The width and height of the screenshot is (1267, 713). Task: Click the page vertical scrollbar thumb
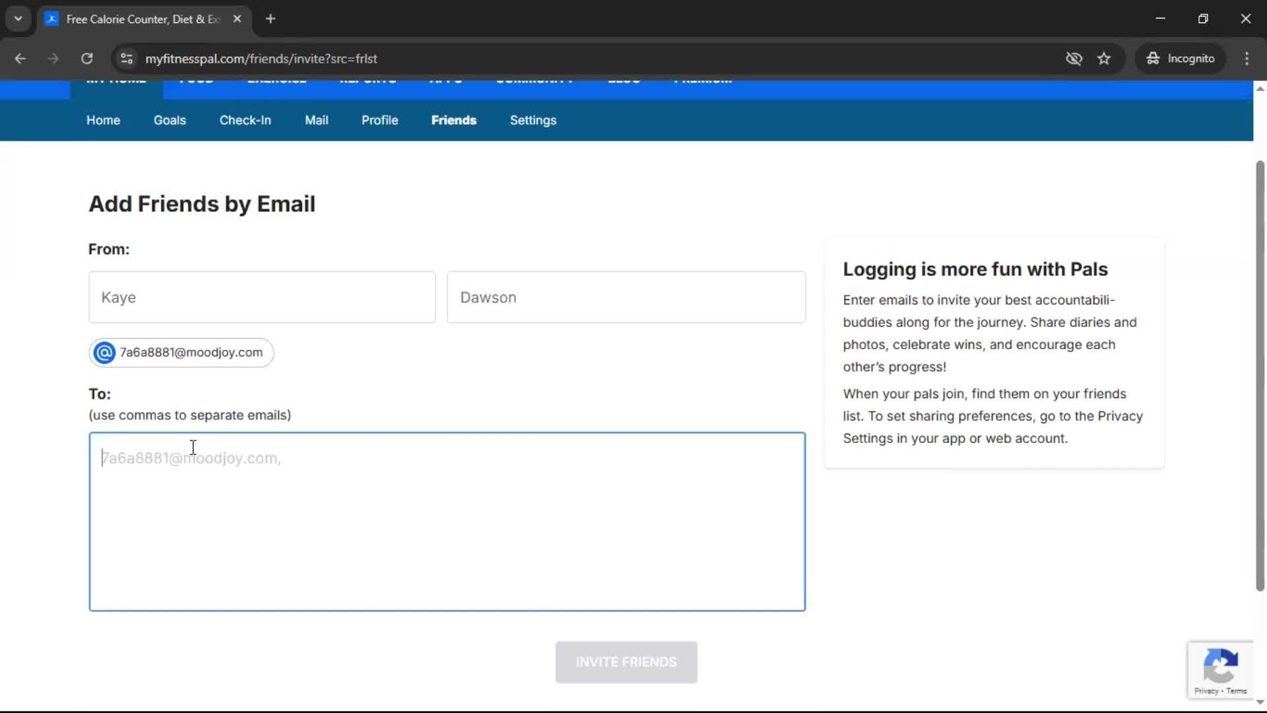[x=1260, y=376]
